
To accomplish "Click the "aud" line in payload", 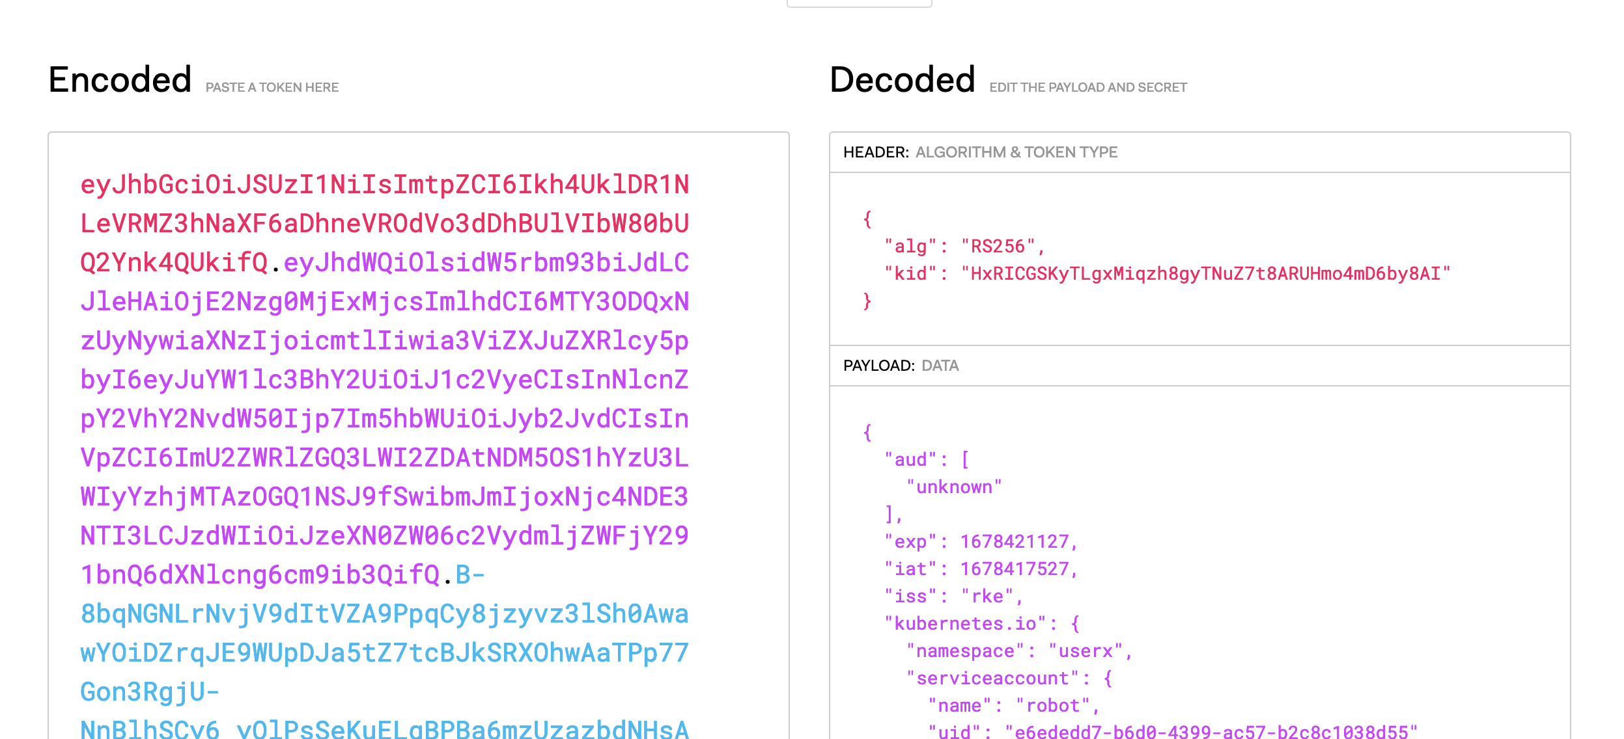I will (927, 460).
